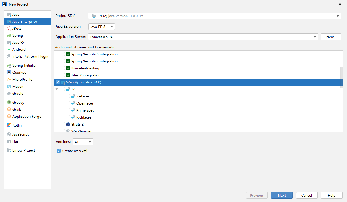The image size is (347, 202).
Task: Enable the Struts 2 framework checkbox
Action: [63, 124]
